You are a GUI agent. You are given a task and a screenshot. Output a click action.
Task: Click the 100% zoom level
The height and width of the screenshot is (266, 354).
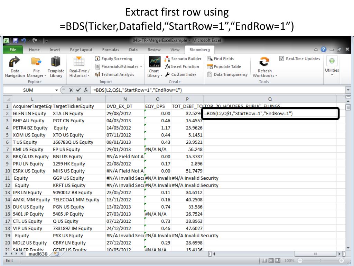[x=289, y=260]
